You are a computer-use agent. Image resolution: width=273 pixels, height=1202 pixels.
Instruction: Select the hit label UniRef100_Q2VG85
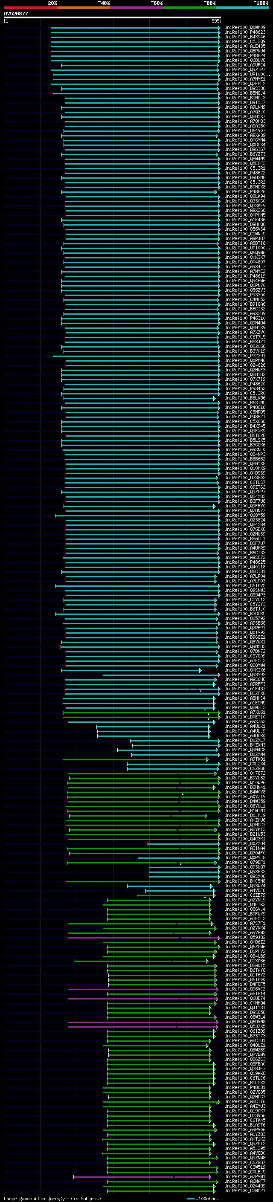point(245,1092)
